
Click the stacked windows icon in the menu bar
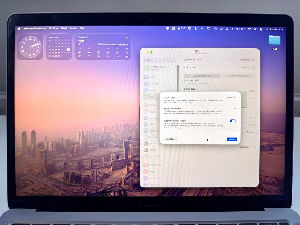[209, 29]
